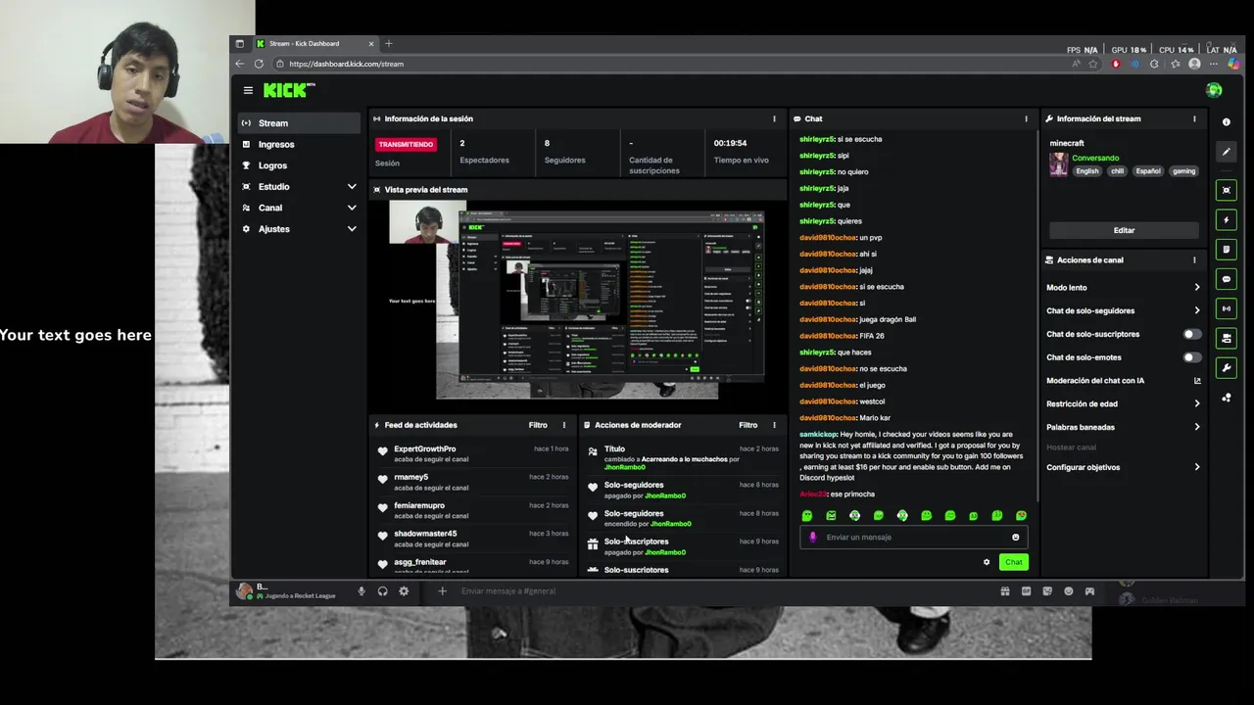Click the info icon in right toolbar
The height and width of the screenshot is (705, 1254).
point(1227,122)
